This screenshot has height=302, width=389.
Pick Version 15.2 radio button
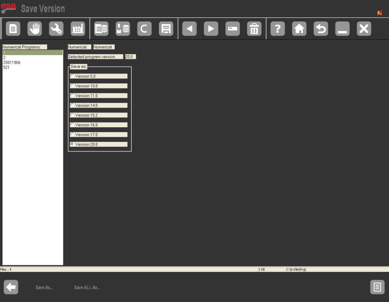72,115
